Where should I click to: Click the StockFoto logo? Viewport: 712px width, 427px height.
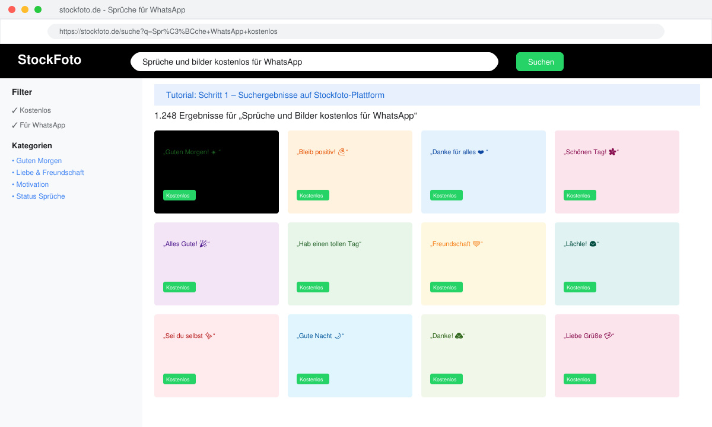tap(49, 59)
